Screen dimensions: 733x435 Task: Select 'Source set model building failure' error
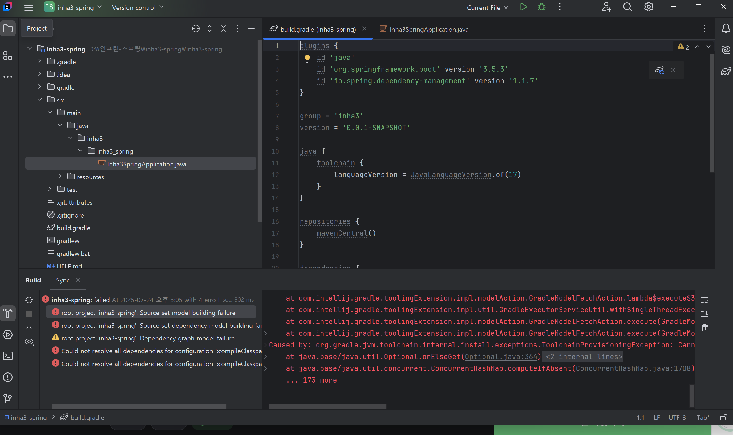(151, 312)
